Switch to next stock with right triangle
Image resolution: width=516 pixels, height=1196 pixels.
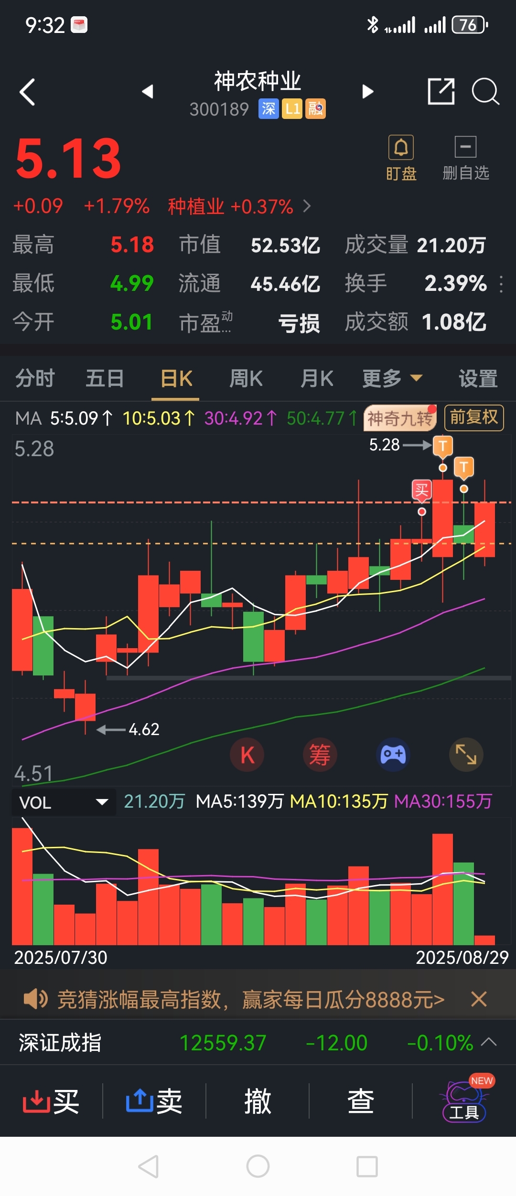(367, 91)
